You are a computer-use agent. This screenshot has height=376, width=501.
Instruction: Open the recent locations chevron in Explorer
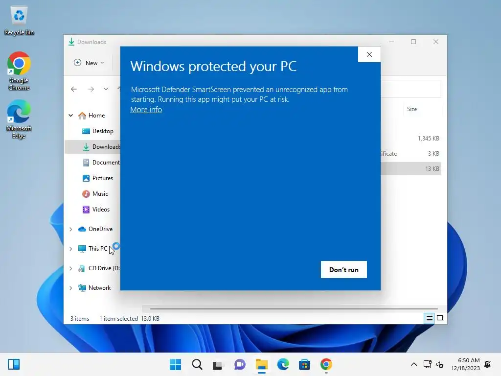pos(106,89)
